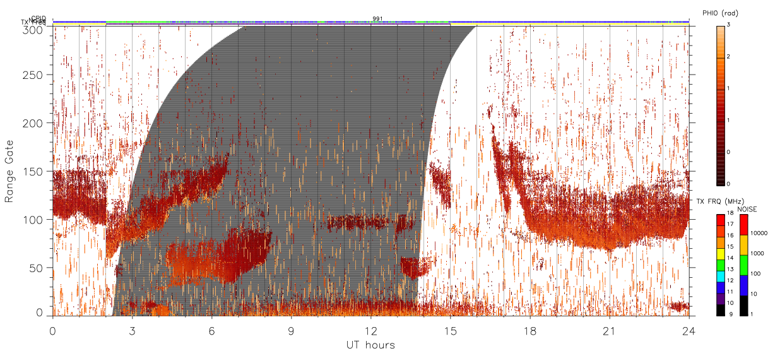775x358 pixels.
Task: Click the y-axis tick label '50'
Action: click(36, 268)
